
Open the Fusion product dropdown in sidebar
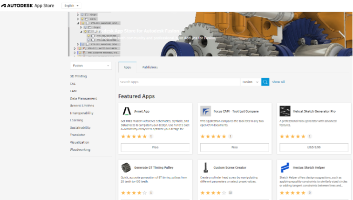[91, 66]
